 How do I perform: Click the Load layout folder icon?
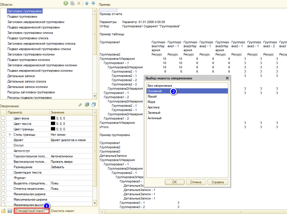(3, 211)
